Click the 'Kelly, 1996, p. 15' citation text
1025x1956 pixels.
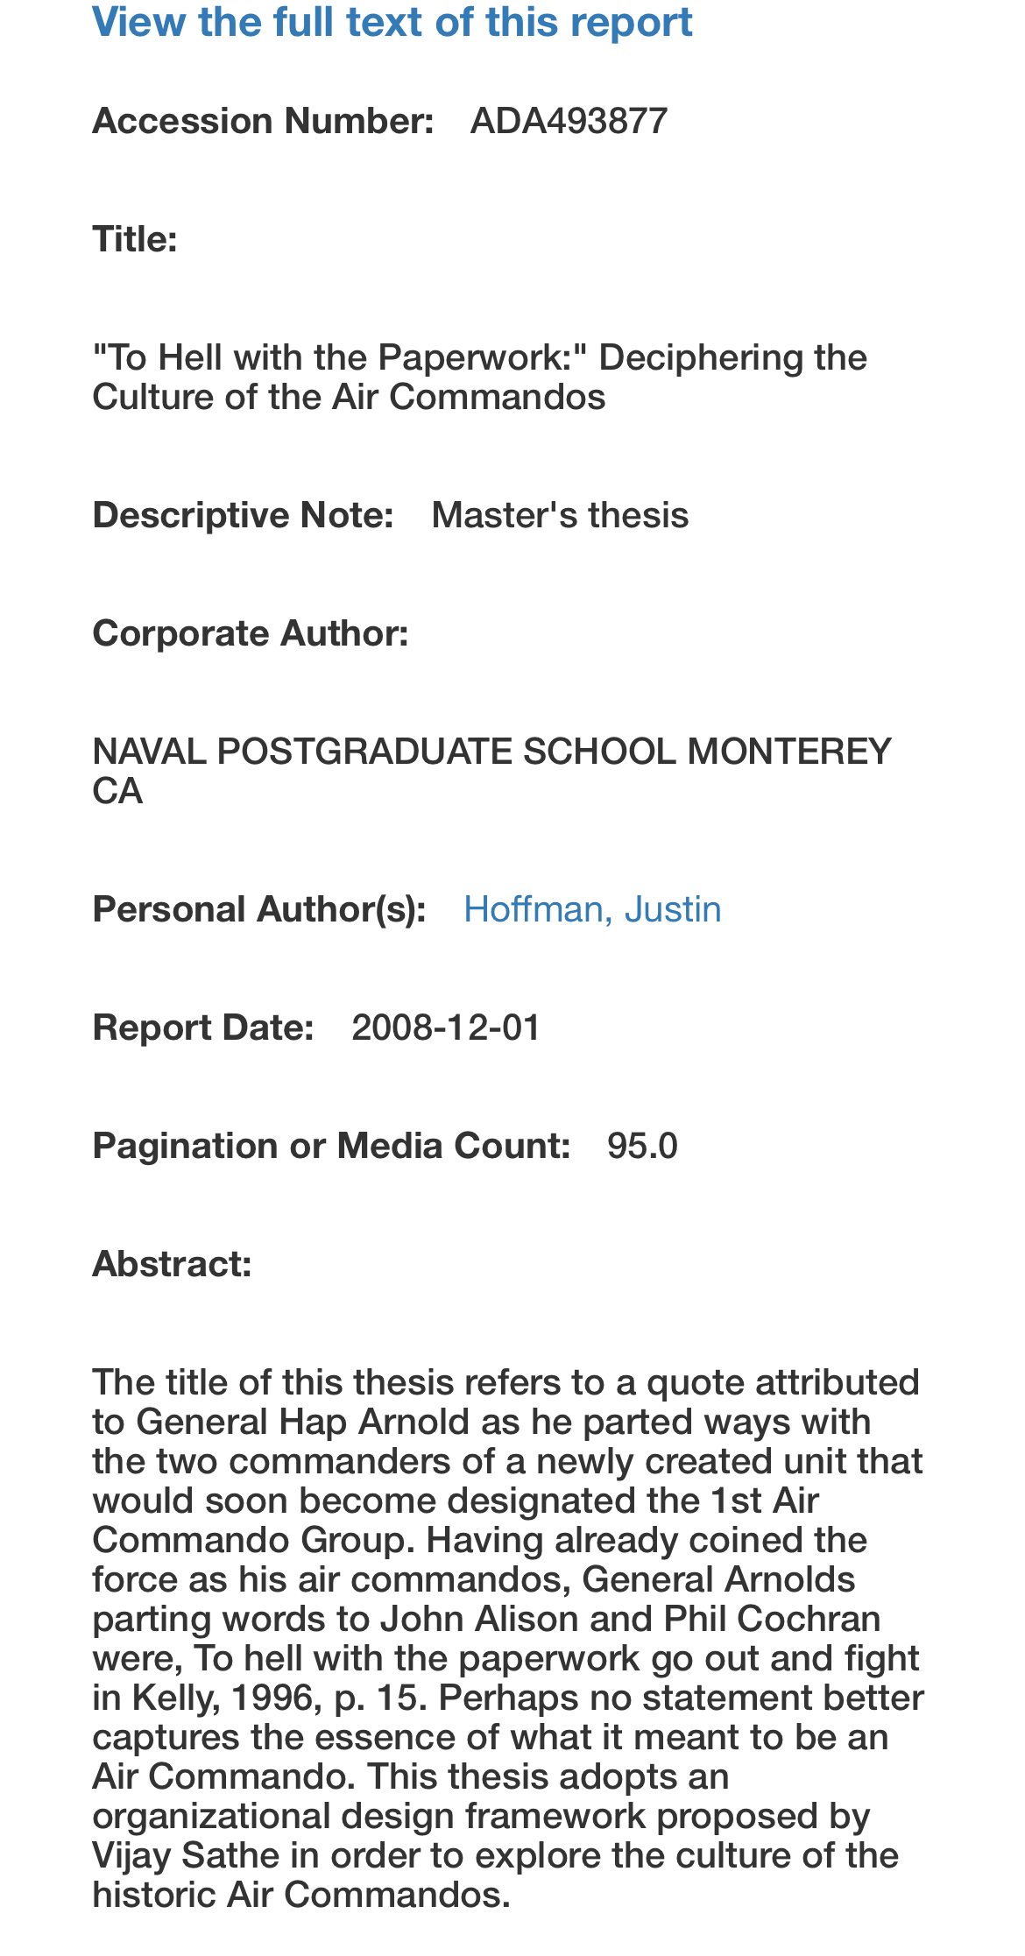pos(279,1698)
